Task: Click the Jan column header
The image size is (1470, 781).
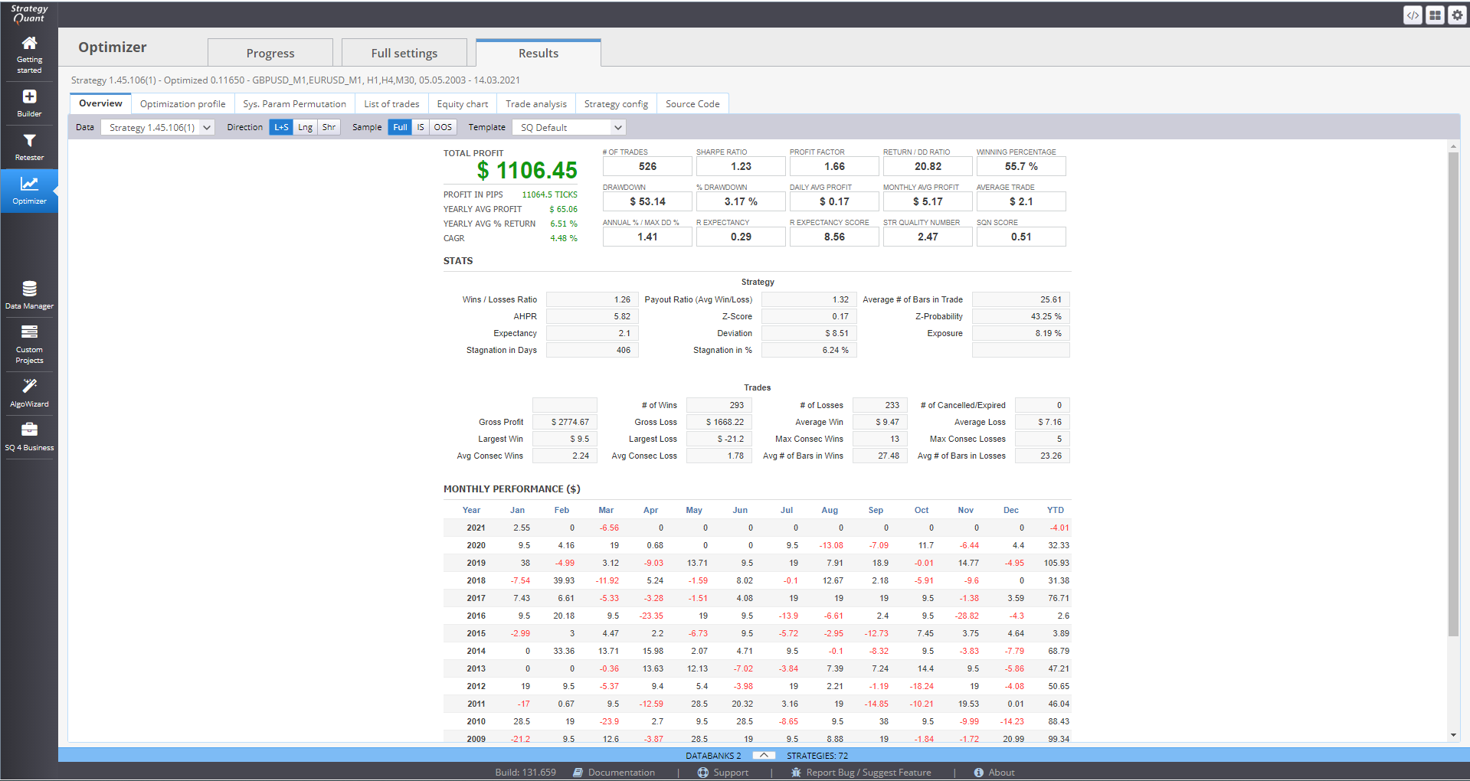Action: 518,510
